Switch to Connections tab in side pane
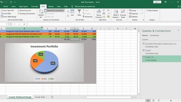This screenshot has height=102, width=181. tap(154, 35)
